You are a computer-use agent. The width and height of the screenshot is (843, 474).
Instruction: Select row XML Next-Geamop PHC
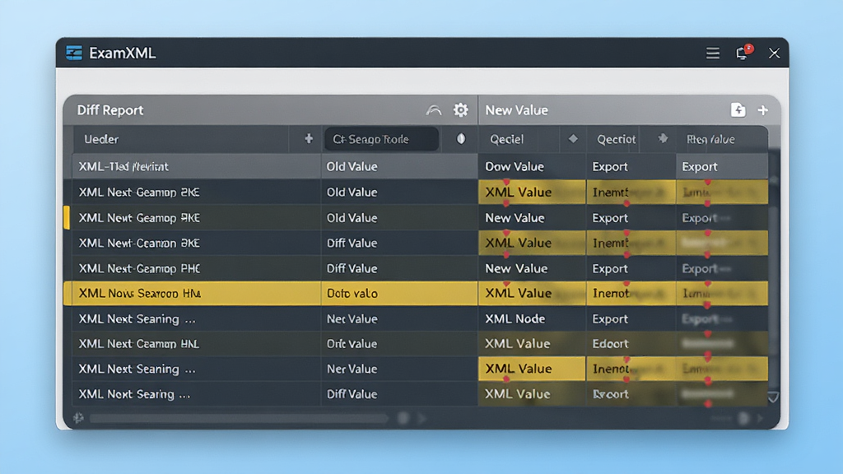(x=421, y=268)
